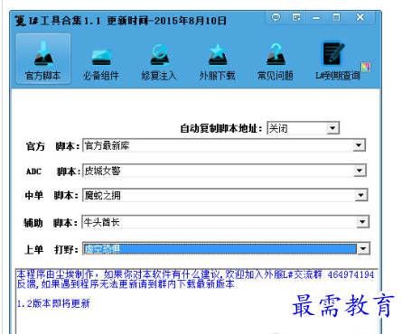Click the 关闭 value in auto-copy box
This screenshot has width=402, height=334.
tap(278, 128)
